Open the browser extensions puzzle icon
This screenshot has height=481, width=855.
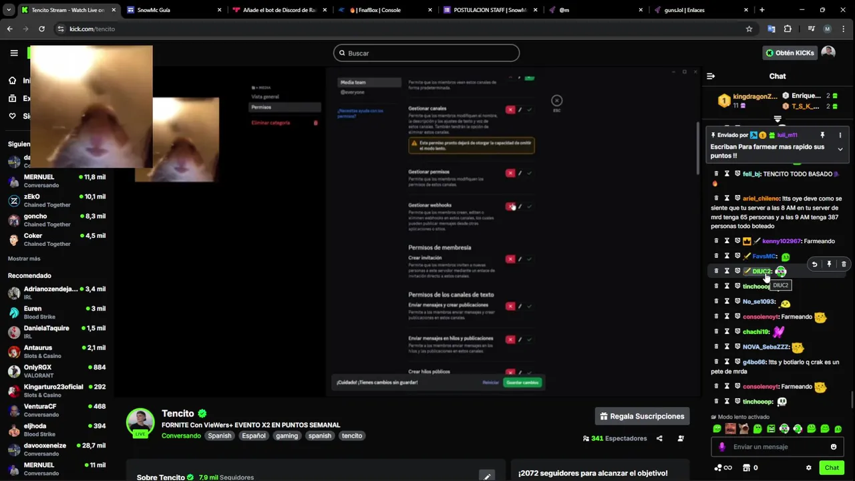(788, 29)
